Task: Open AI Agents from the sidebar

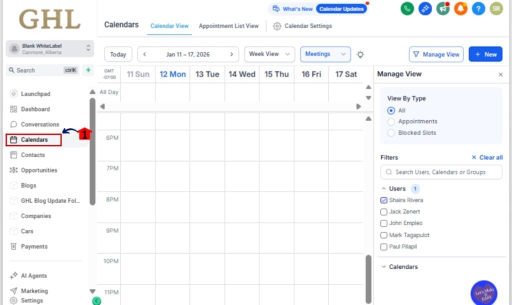Action: coord(34,275)
